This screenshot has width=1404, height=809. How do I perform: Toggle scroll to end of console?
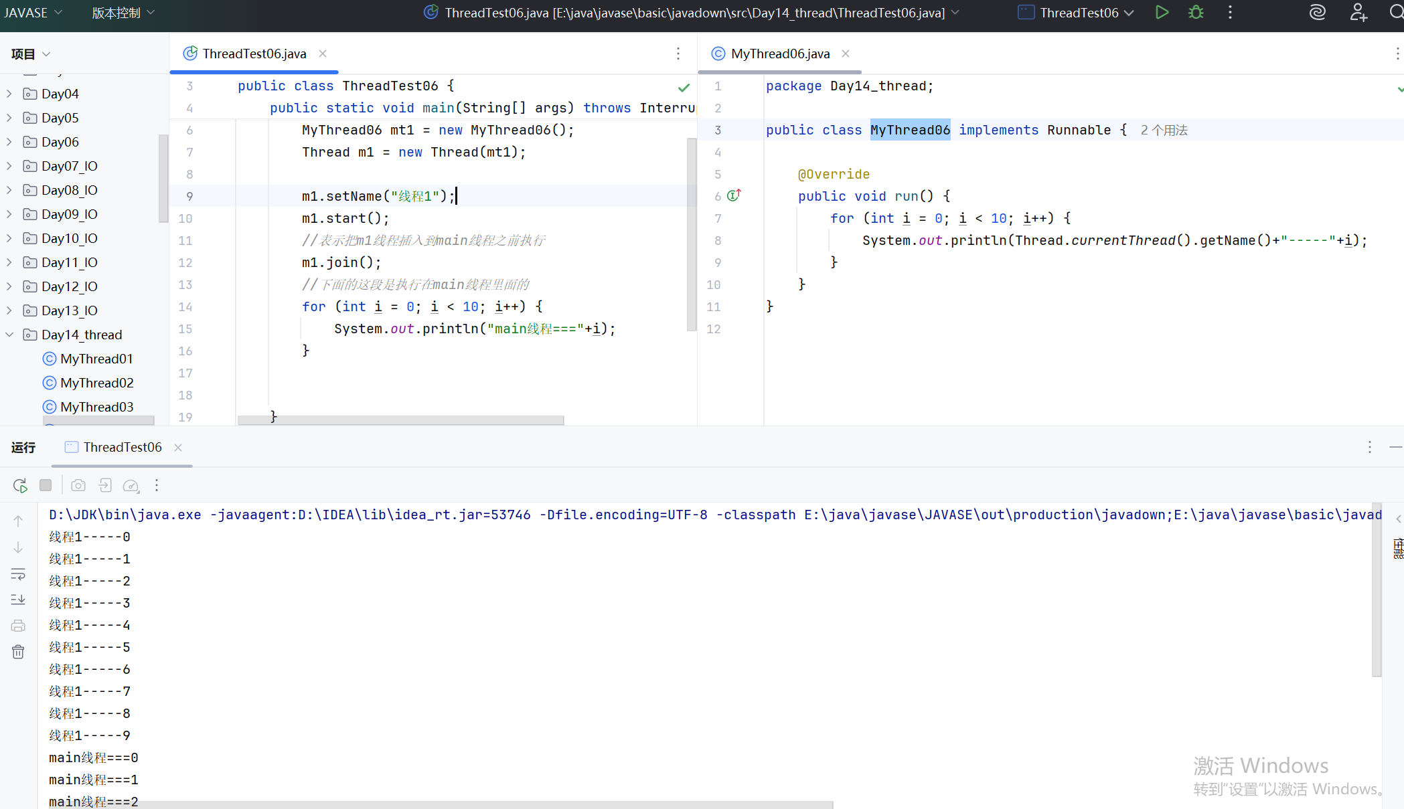click(x=18, y=600)
